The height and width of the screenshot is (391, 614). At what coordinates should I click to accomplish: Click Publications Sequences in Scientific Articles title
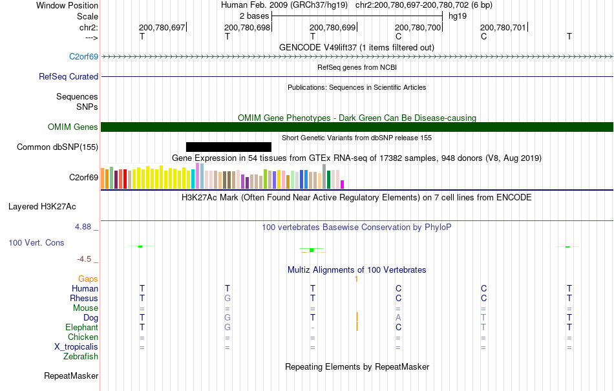pos(357,87)
